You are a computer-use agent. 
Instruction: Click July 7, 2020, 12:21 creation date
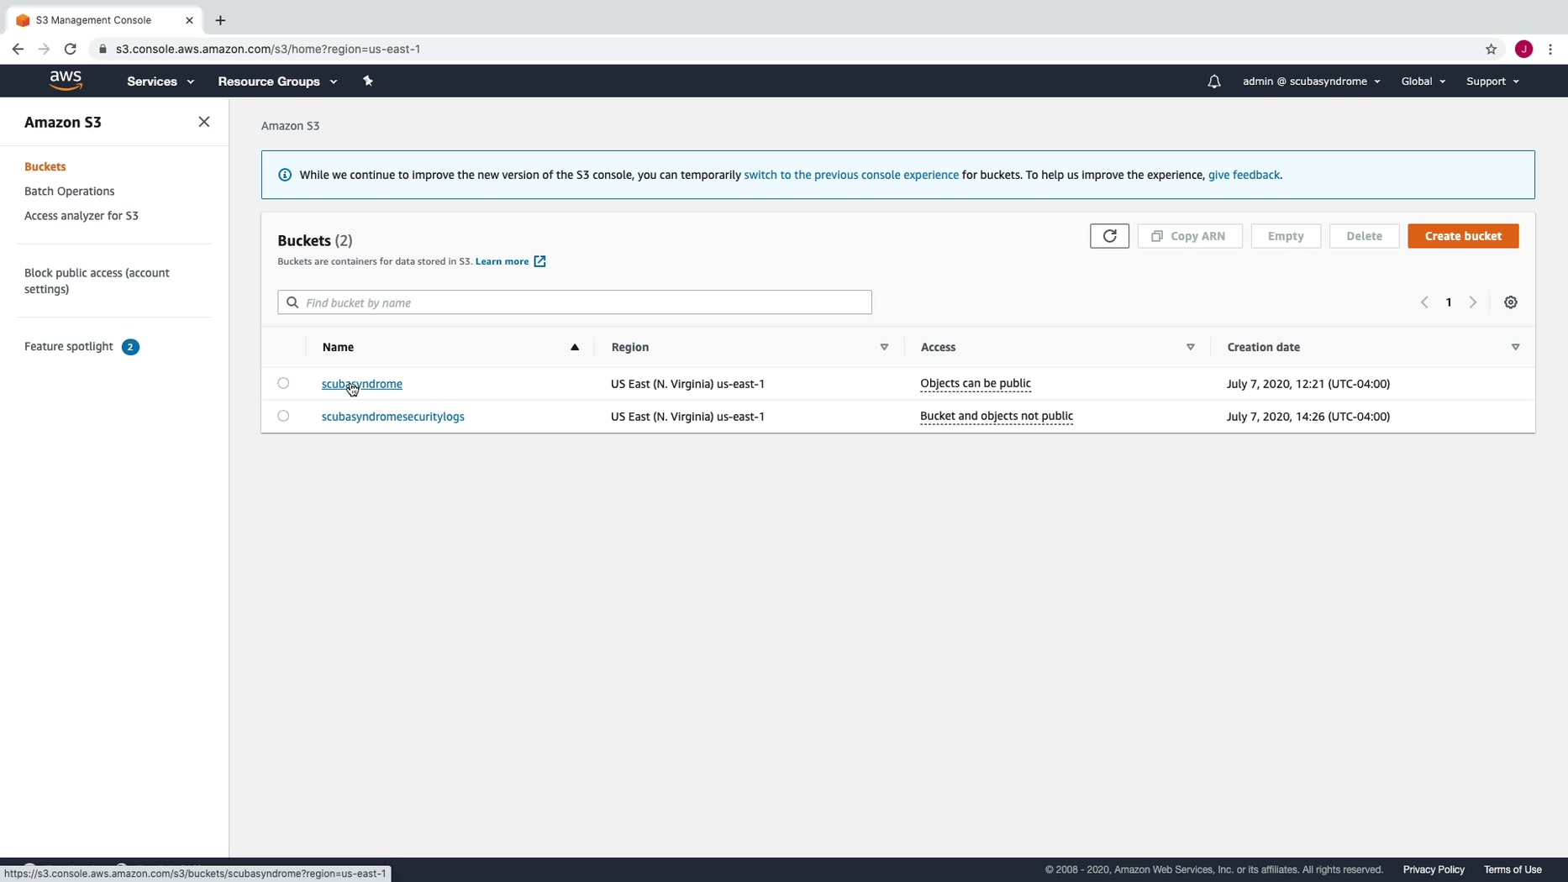pos(1308,384)
